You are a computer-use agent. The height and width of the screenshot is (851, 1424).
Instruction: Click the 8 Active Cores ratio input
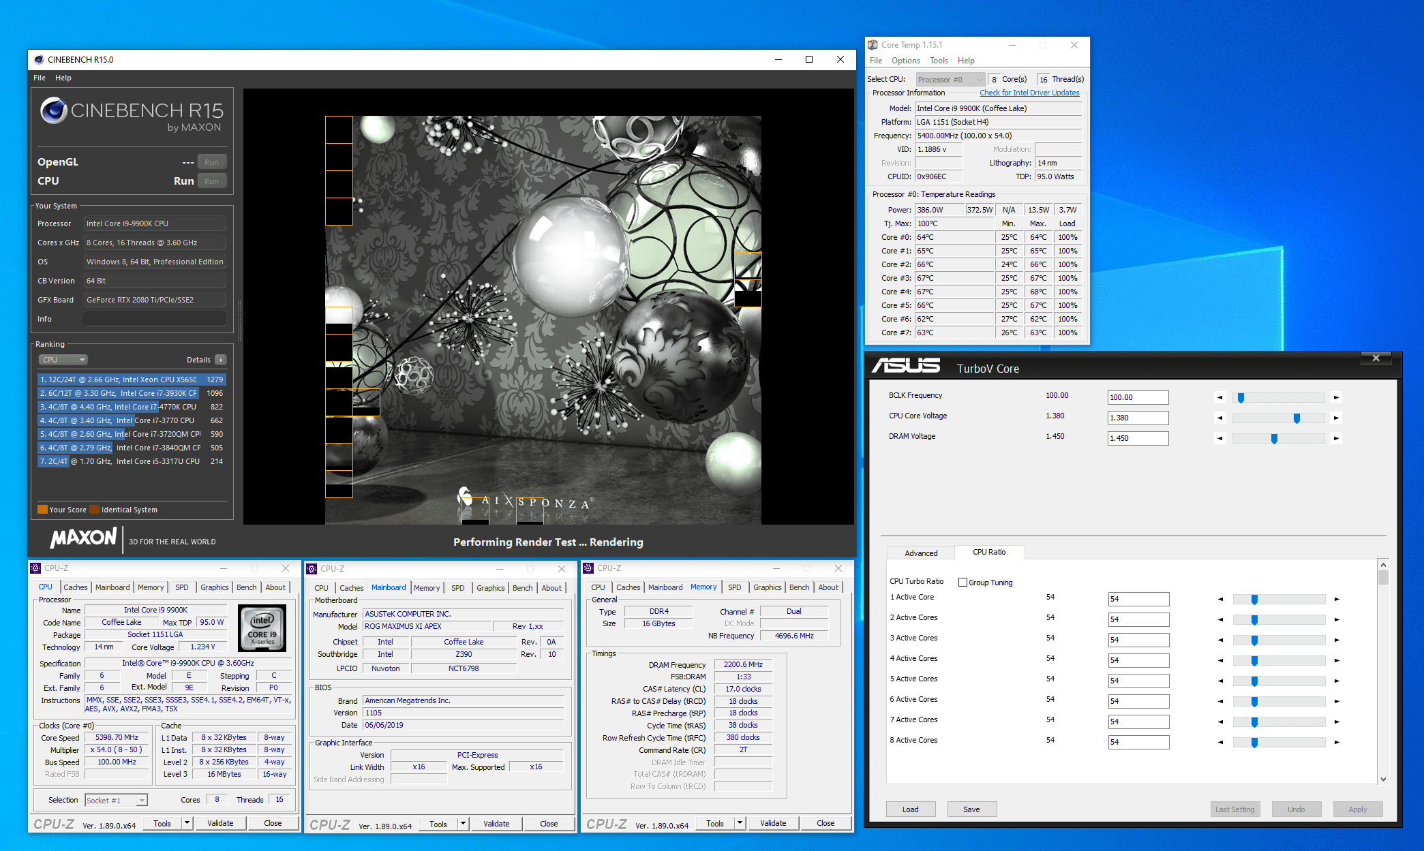tap(1139, 742)
